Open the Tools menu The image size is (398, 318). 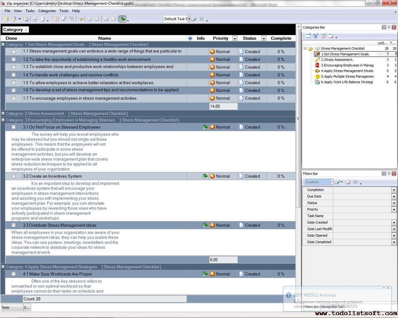[x=64, y=11]
